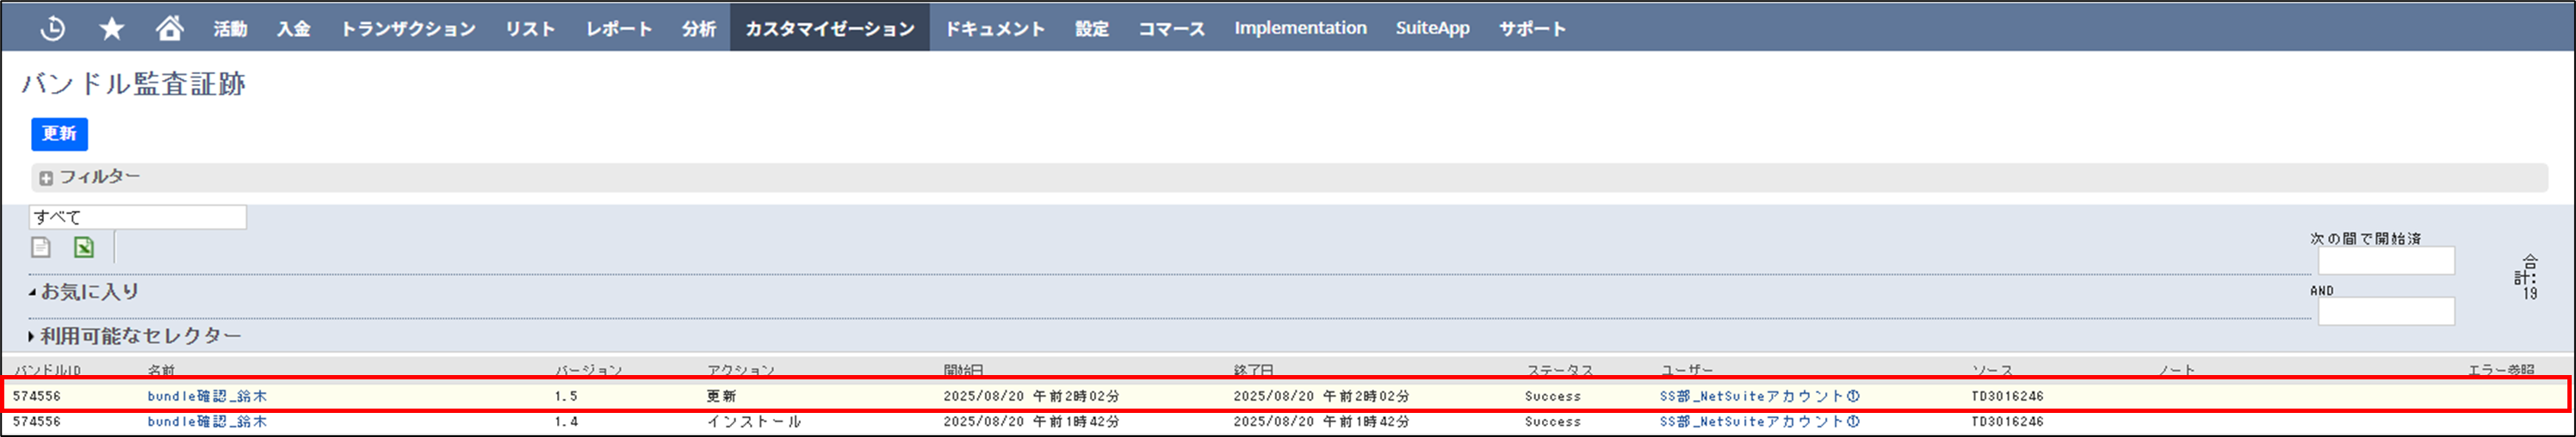2576x437 pixels.
Task: Select the 更新 action cell
Action: point(721,396)
